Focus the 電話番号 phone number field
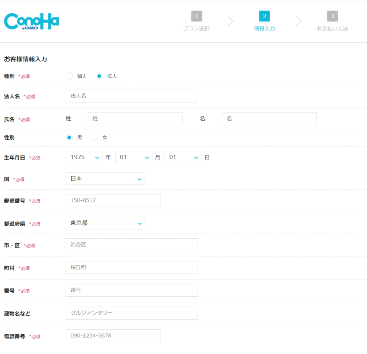 click(113, 336)
